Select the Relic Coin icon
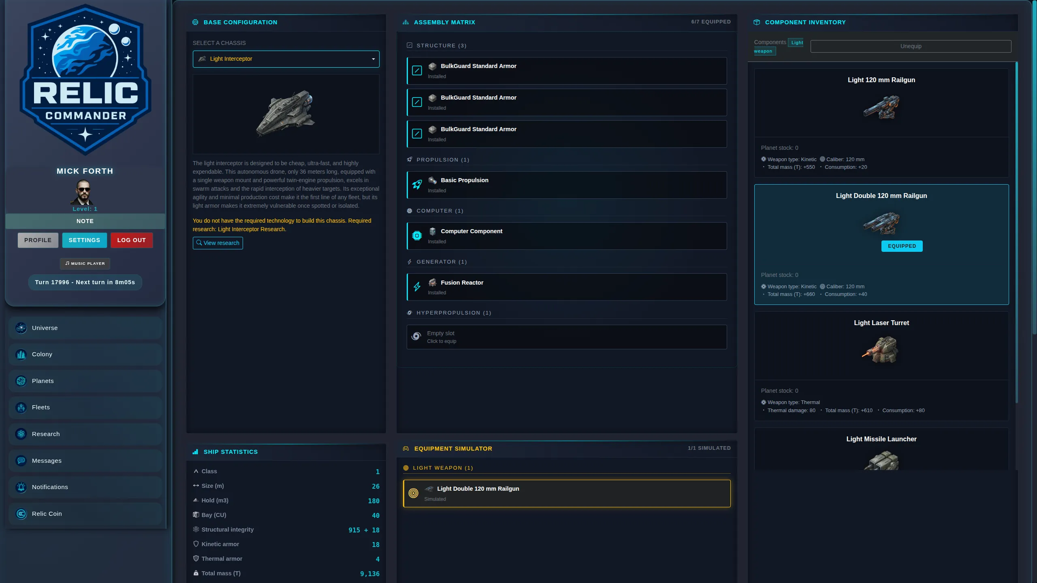 [21, 514]
